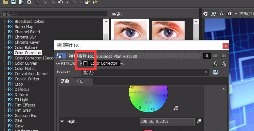Pick the eyedropper minus tool by color wheel
This screenshot has width=254, height=131.
176,108
